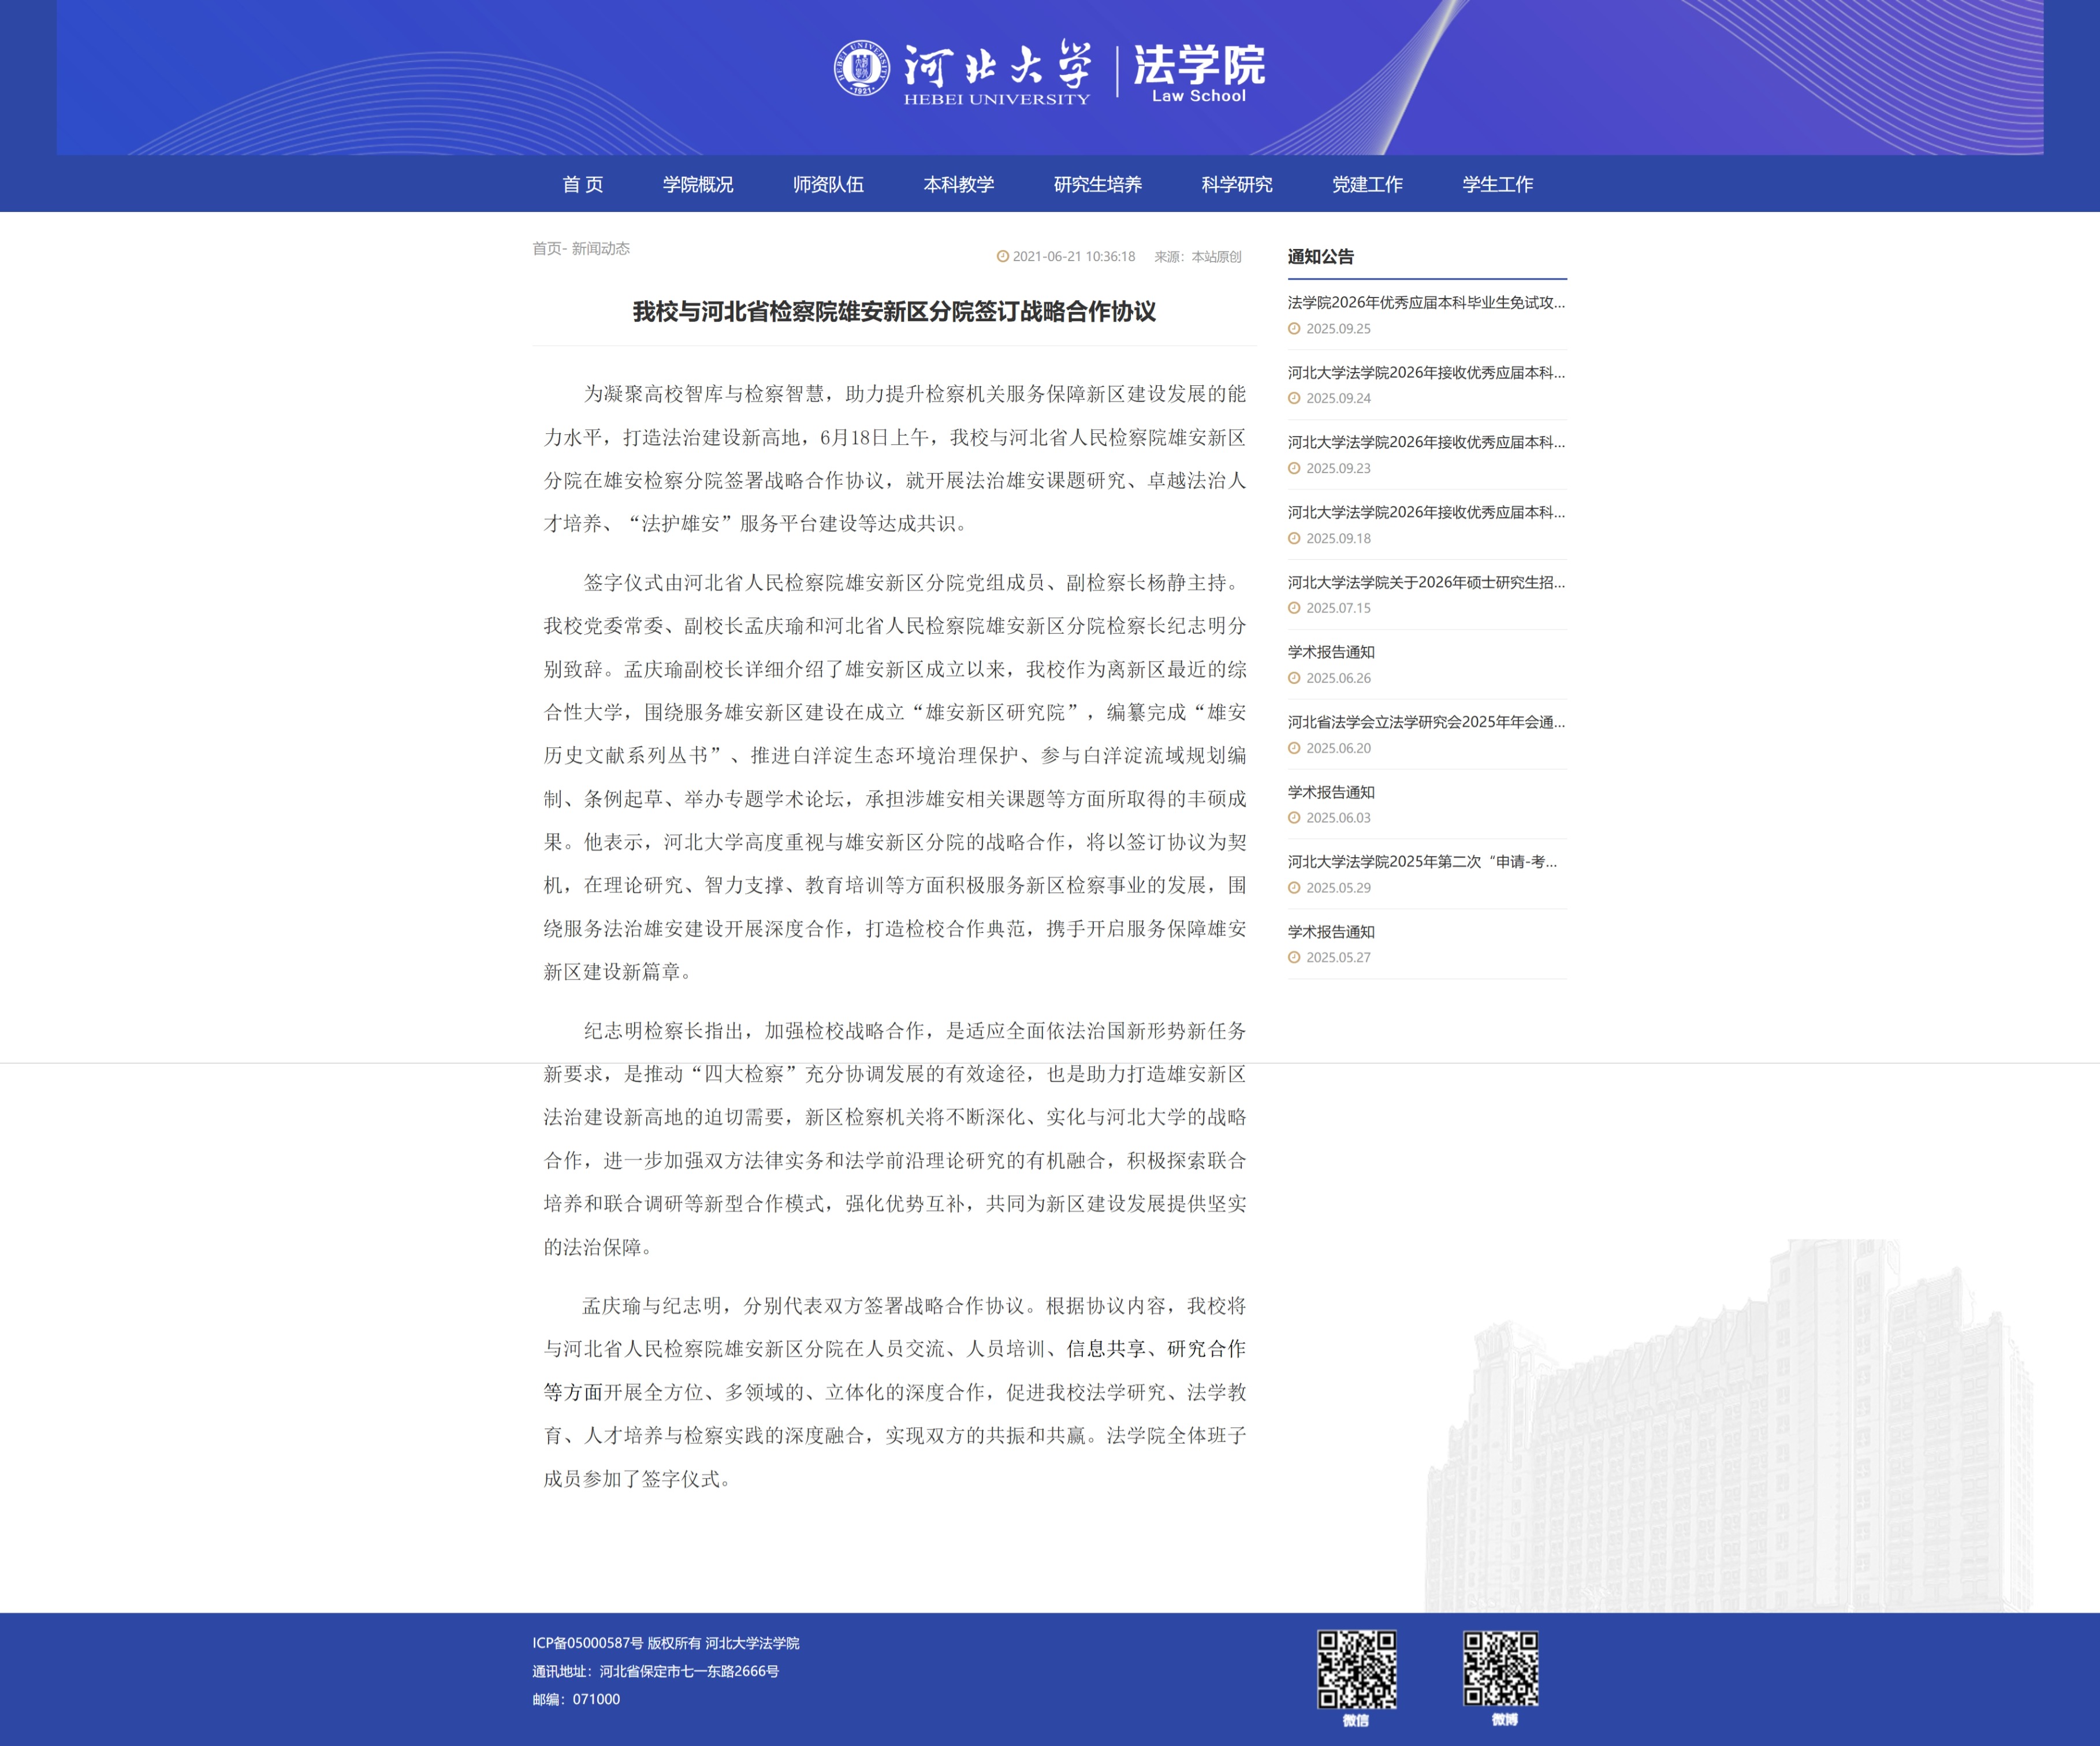Screen dimensions: 2100x1746
Task: Open the 学生工作 navigation item
Action: coord(1497,184)
